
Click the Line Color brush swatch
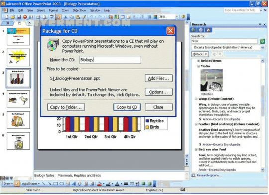point(108,184)
